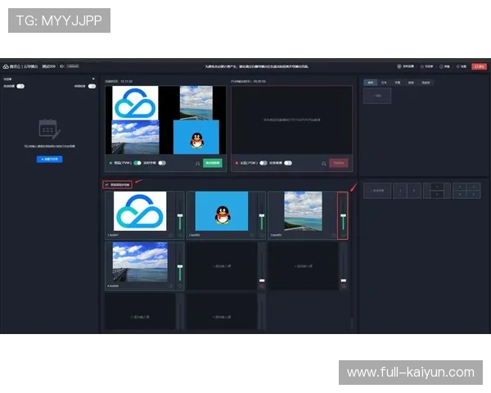Click the green switch button under PVW
The height and width of the screenshot is (393, 491).
point(212,163)
